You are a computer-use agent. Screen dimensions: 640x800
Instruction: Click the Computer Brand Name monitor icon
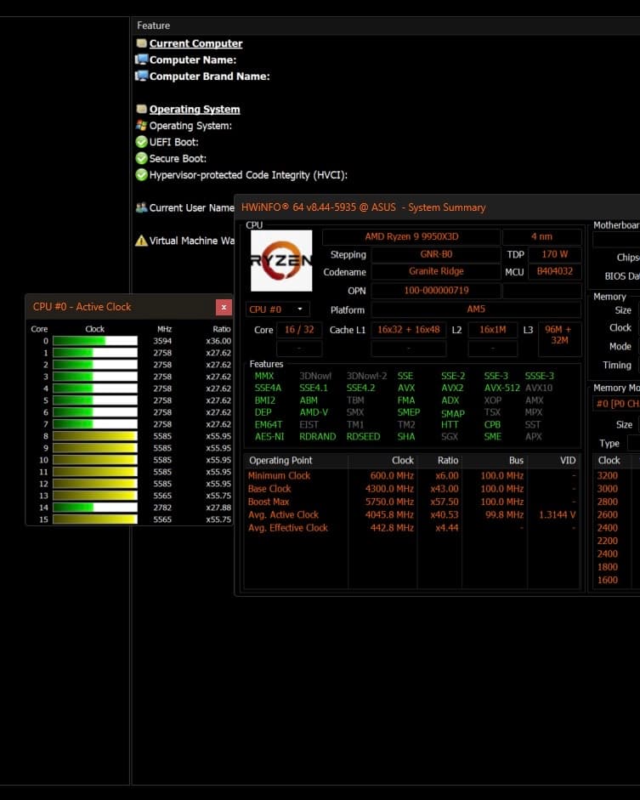141,76
